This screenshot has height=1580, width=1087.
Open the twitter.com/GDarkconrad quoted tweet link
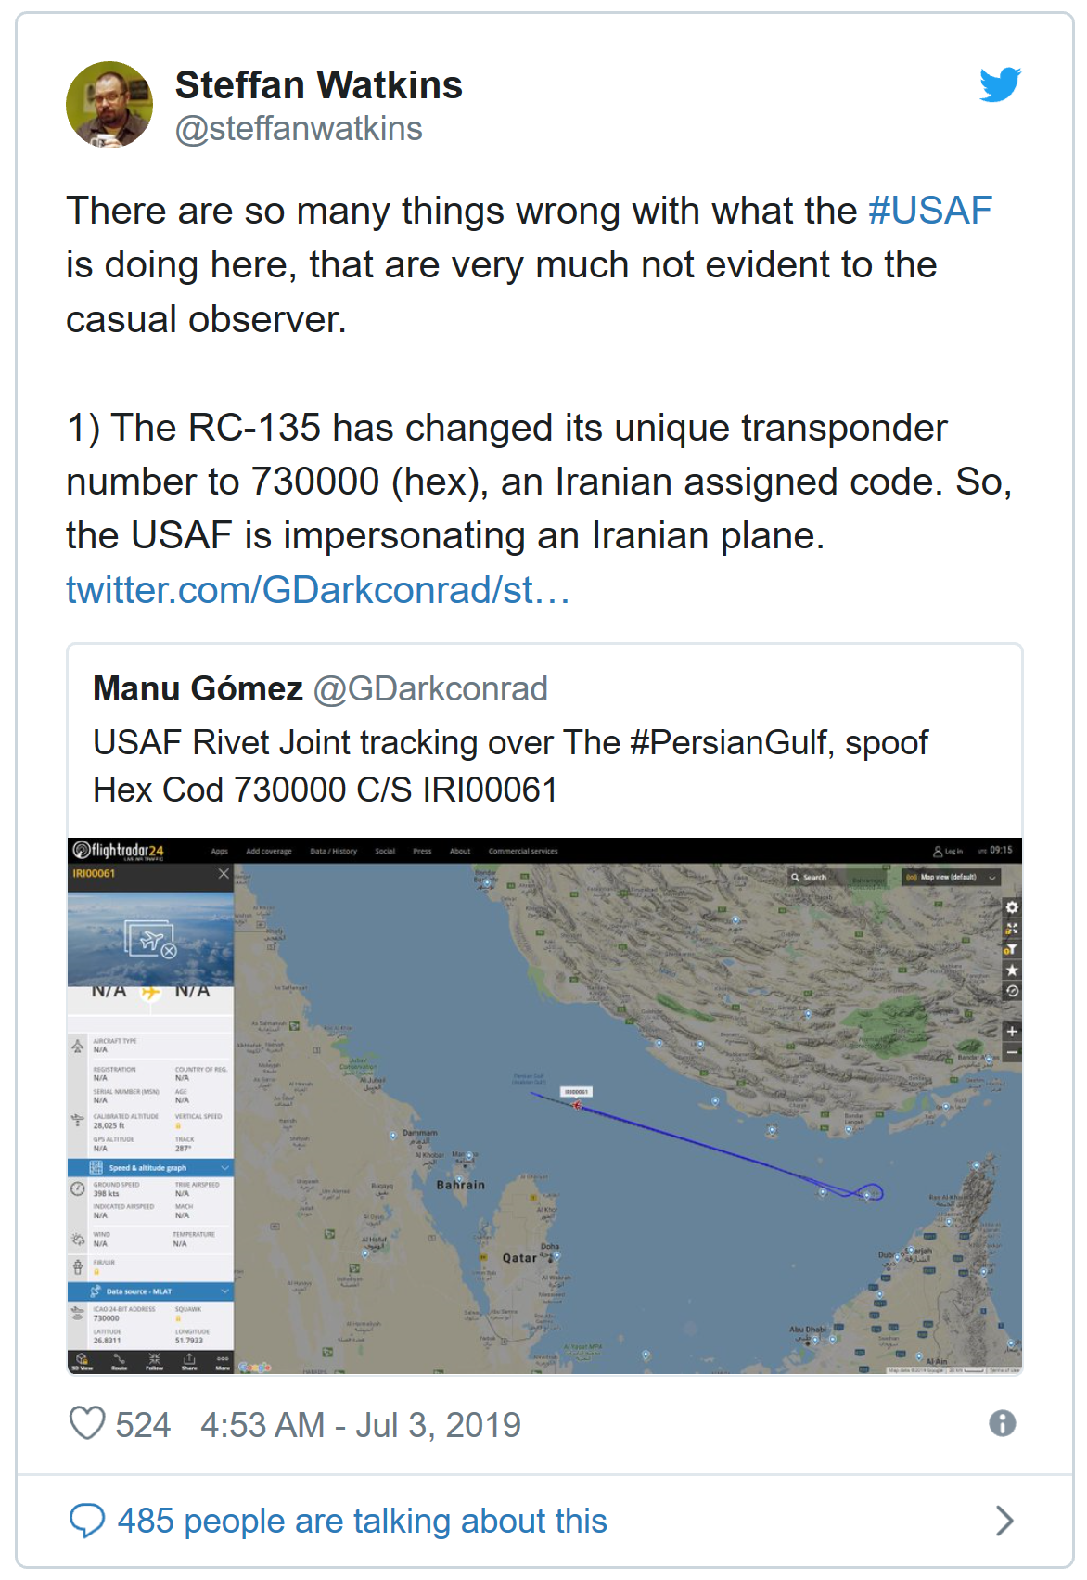317,589
